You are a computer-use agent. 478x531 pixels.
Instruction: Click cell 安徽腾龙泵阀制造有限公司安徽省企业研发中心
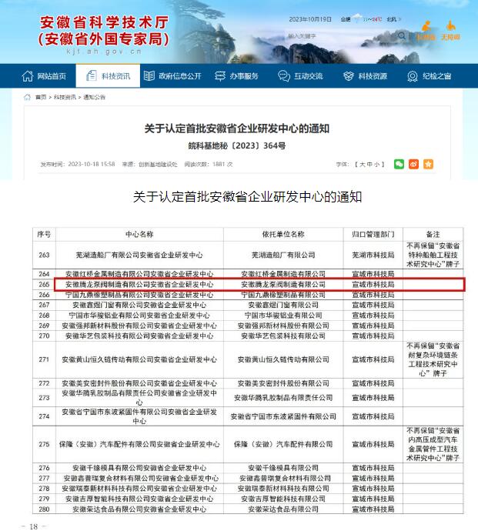(x=139, y=285)
